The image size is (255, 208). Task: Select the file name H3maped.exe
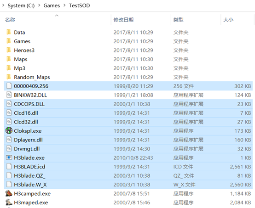coord(31,202)
